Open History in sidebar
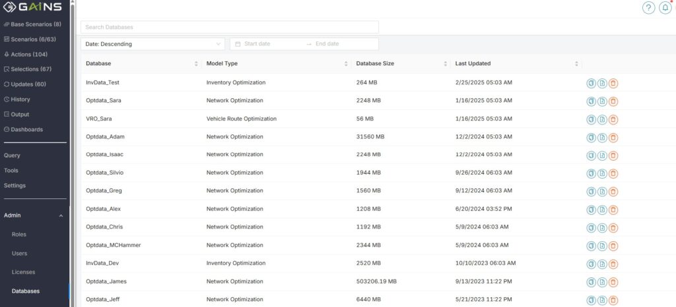 click(x=17, y=99)
